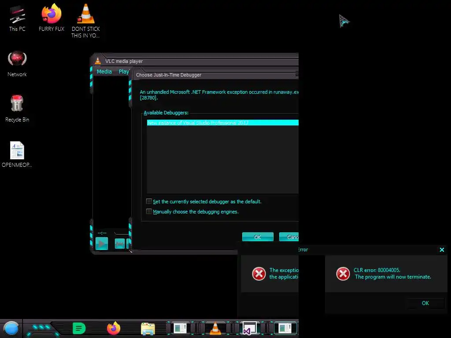Open the Media menu in VLC
This screenshot has height=338, width=451.
(104, 72)
